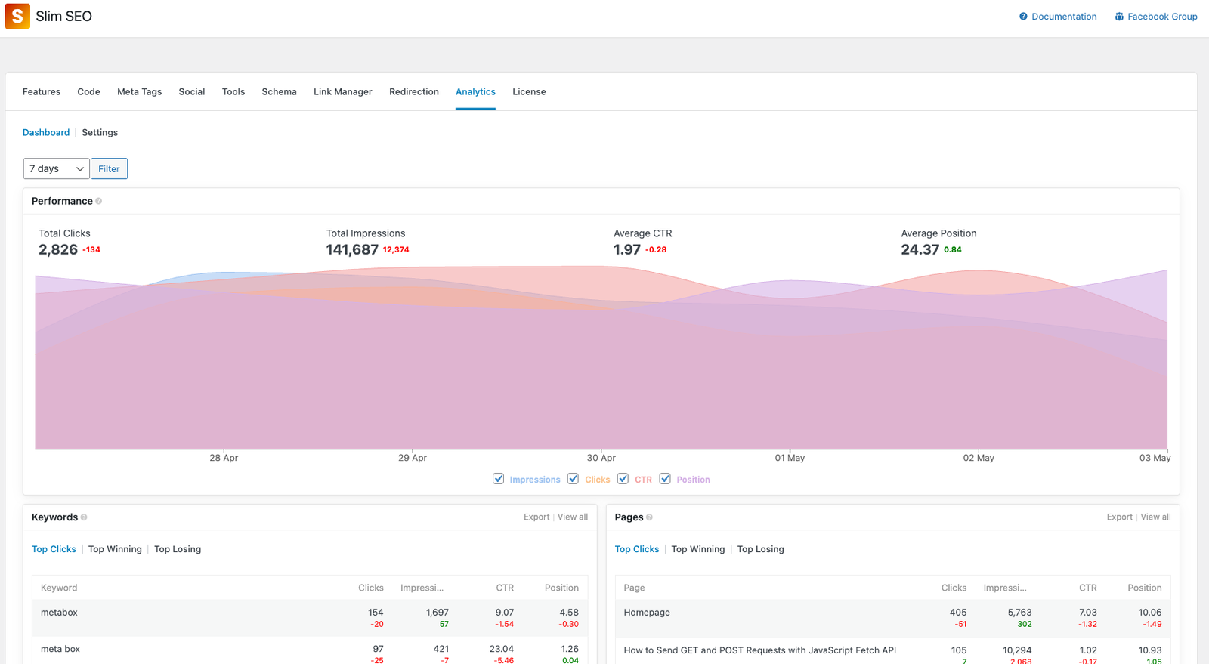This screenshot has height=664, width=1209.
Task: Hide the Position series checkbox
Action: point(665,479)
